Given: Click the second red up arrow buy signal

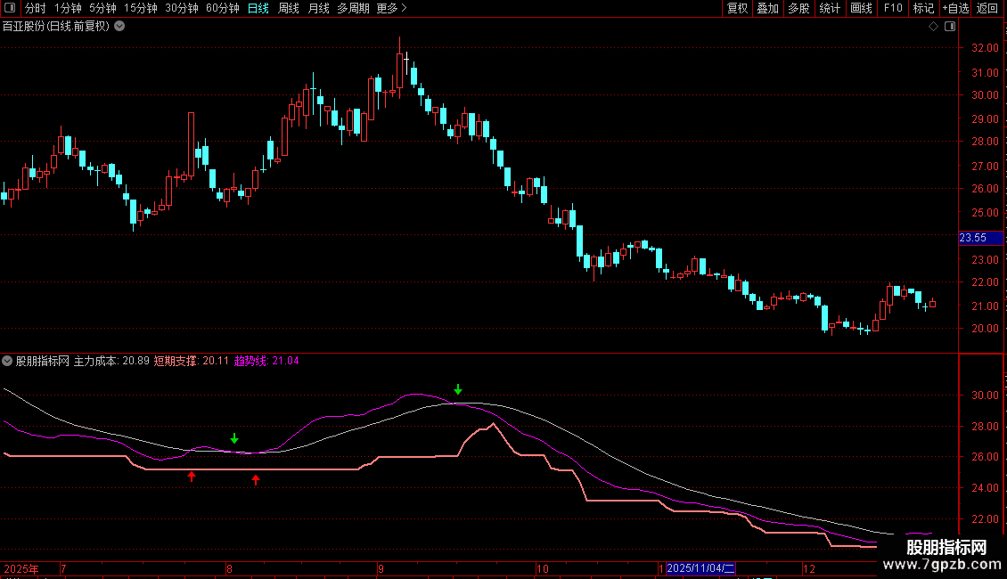Looking at the screenshot, I should [x=256, y=480].
